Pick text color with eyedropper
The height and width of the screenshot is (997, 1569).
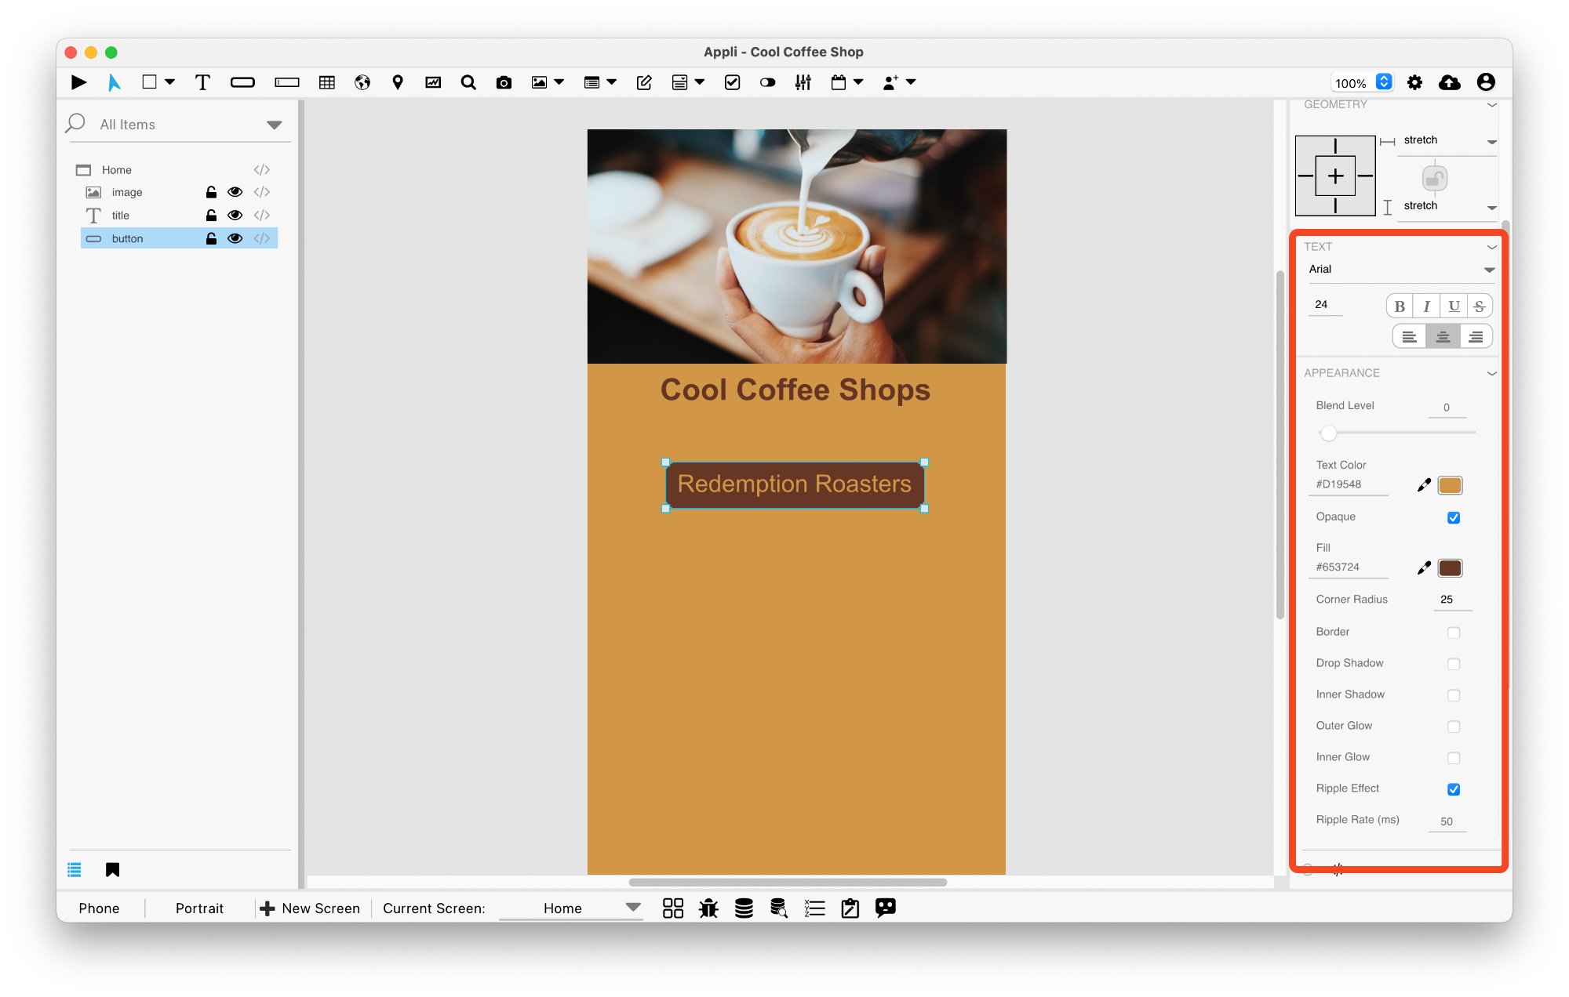click(1424, 485)
